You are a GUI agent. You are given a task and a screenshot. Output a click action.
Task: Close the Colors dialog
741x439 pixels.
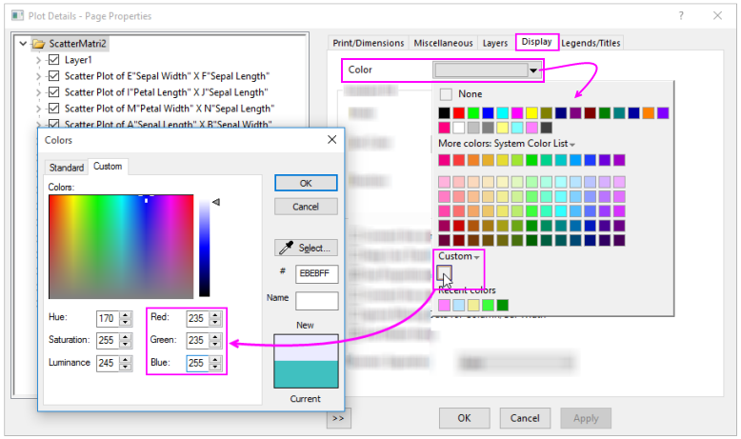[x=332, y=139]
